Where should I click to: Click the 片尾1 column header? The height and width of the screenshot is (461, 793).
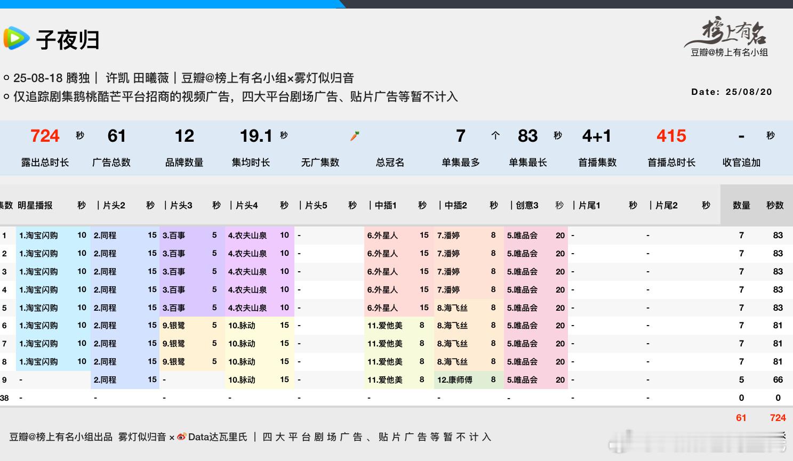[x=590, y=205]
